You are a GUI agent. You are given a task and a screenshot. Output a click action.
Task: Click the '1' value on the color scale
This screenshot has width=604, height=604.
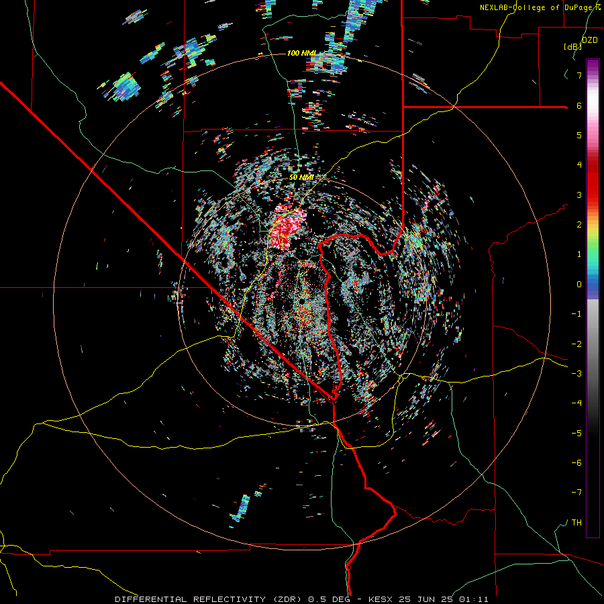[579, 254]
